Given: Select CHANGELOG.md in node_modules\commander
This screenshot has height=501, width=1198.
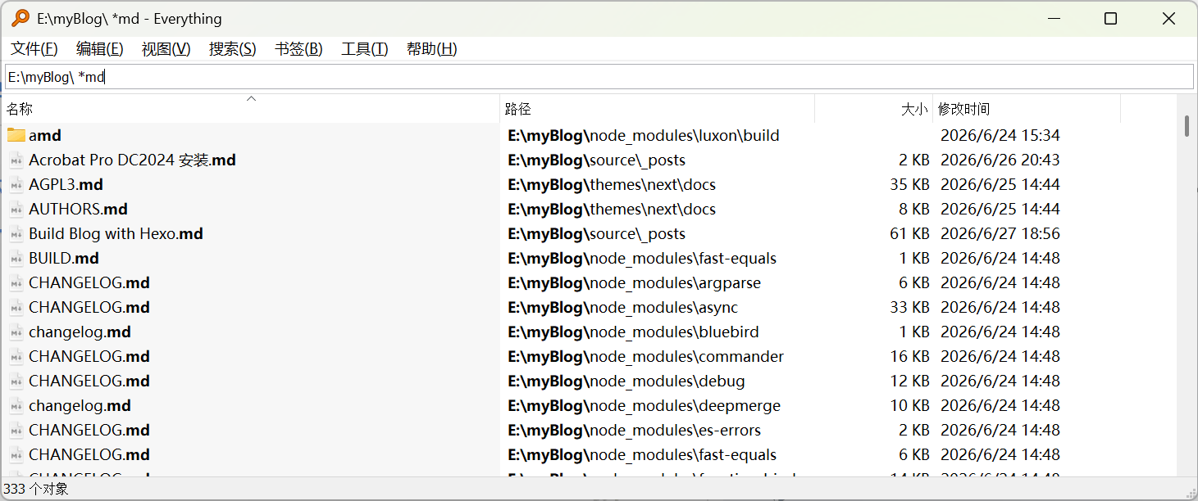Looking at the screenshot, I should (x=89, y=356).
